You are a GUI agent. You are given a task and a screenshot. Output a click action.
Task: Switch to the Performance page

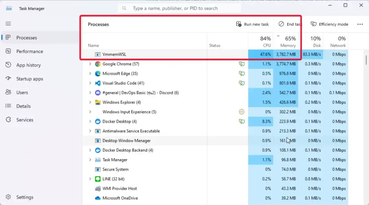(40, 51)
